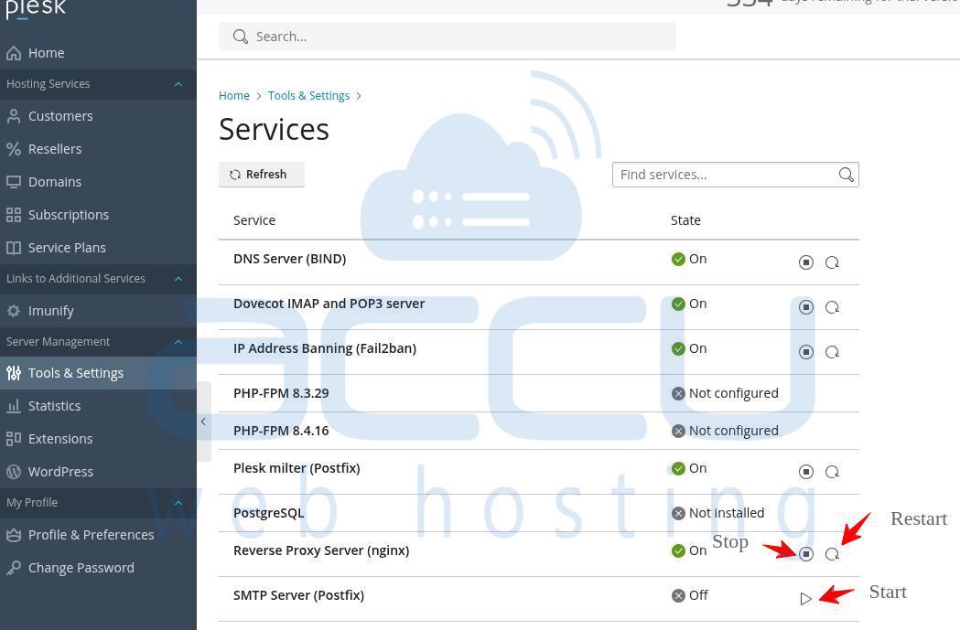Open Change Password in the sidebar
The image size is (960, 630).
coord(98,568)
